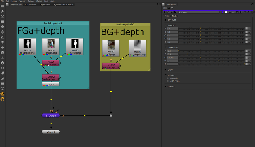Open the Keyer nodes icon
This screenshot has width=255, height=147.
click(2, 37)
